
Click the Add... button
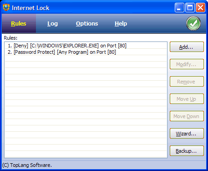tap(187, 47)
